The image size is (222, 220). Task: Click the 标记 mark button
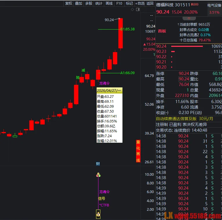pyautogui.click(x=129, y=3)
